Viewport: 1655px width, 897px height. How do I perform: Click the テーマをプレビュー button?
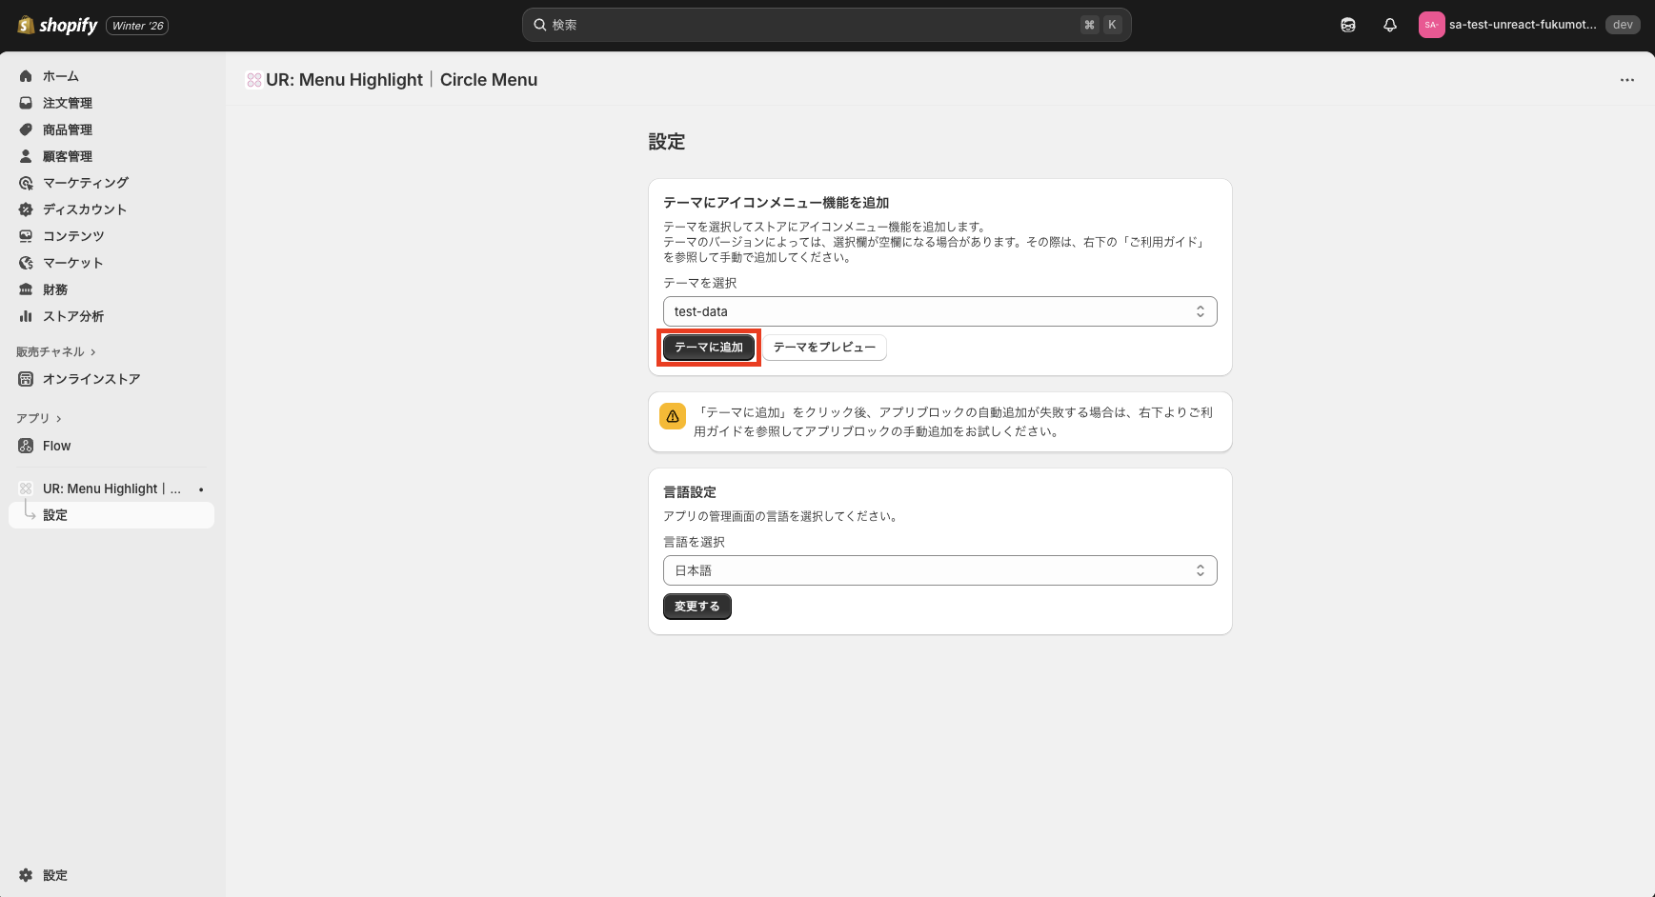click(x=824, y=347)
